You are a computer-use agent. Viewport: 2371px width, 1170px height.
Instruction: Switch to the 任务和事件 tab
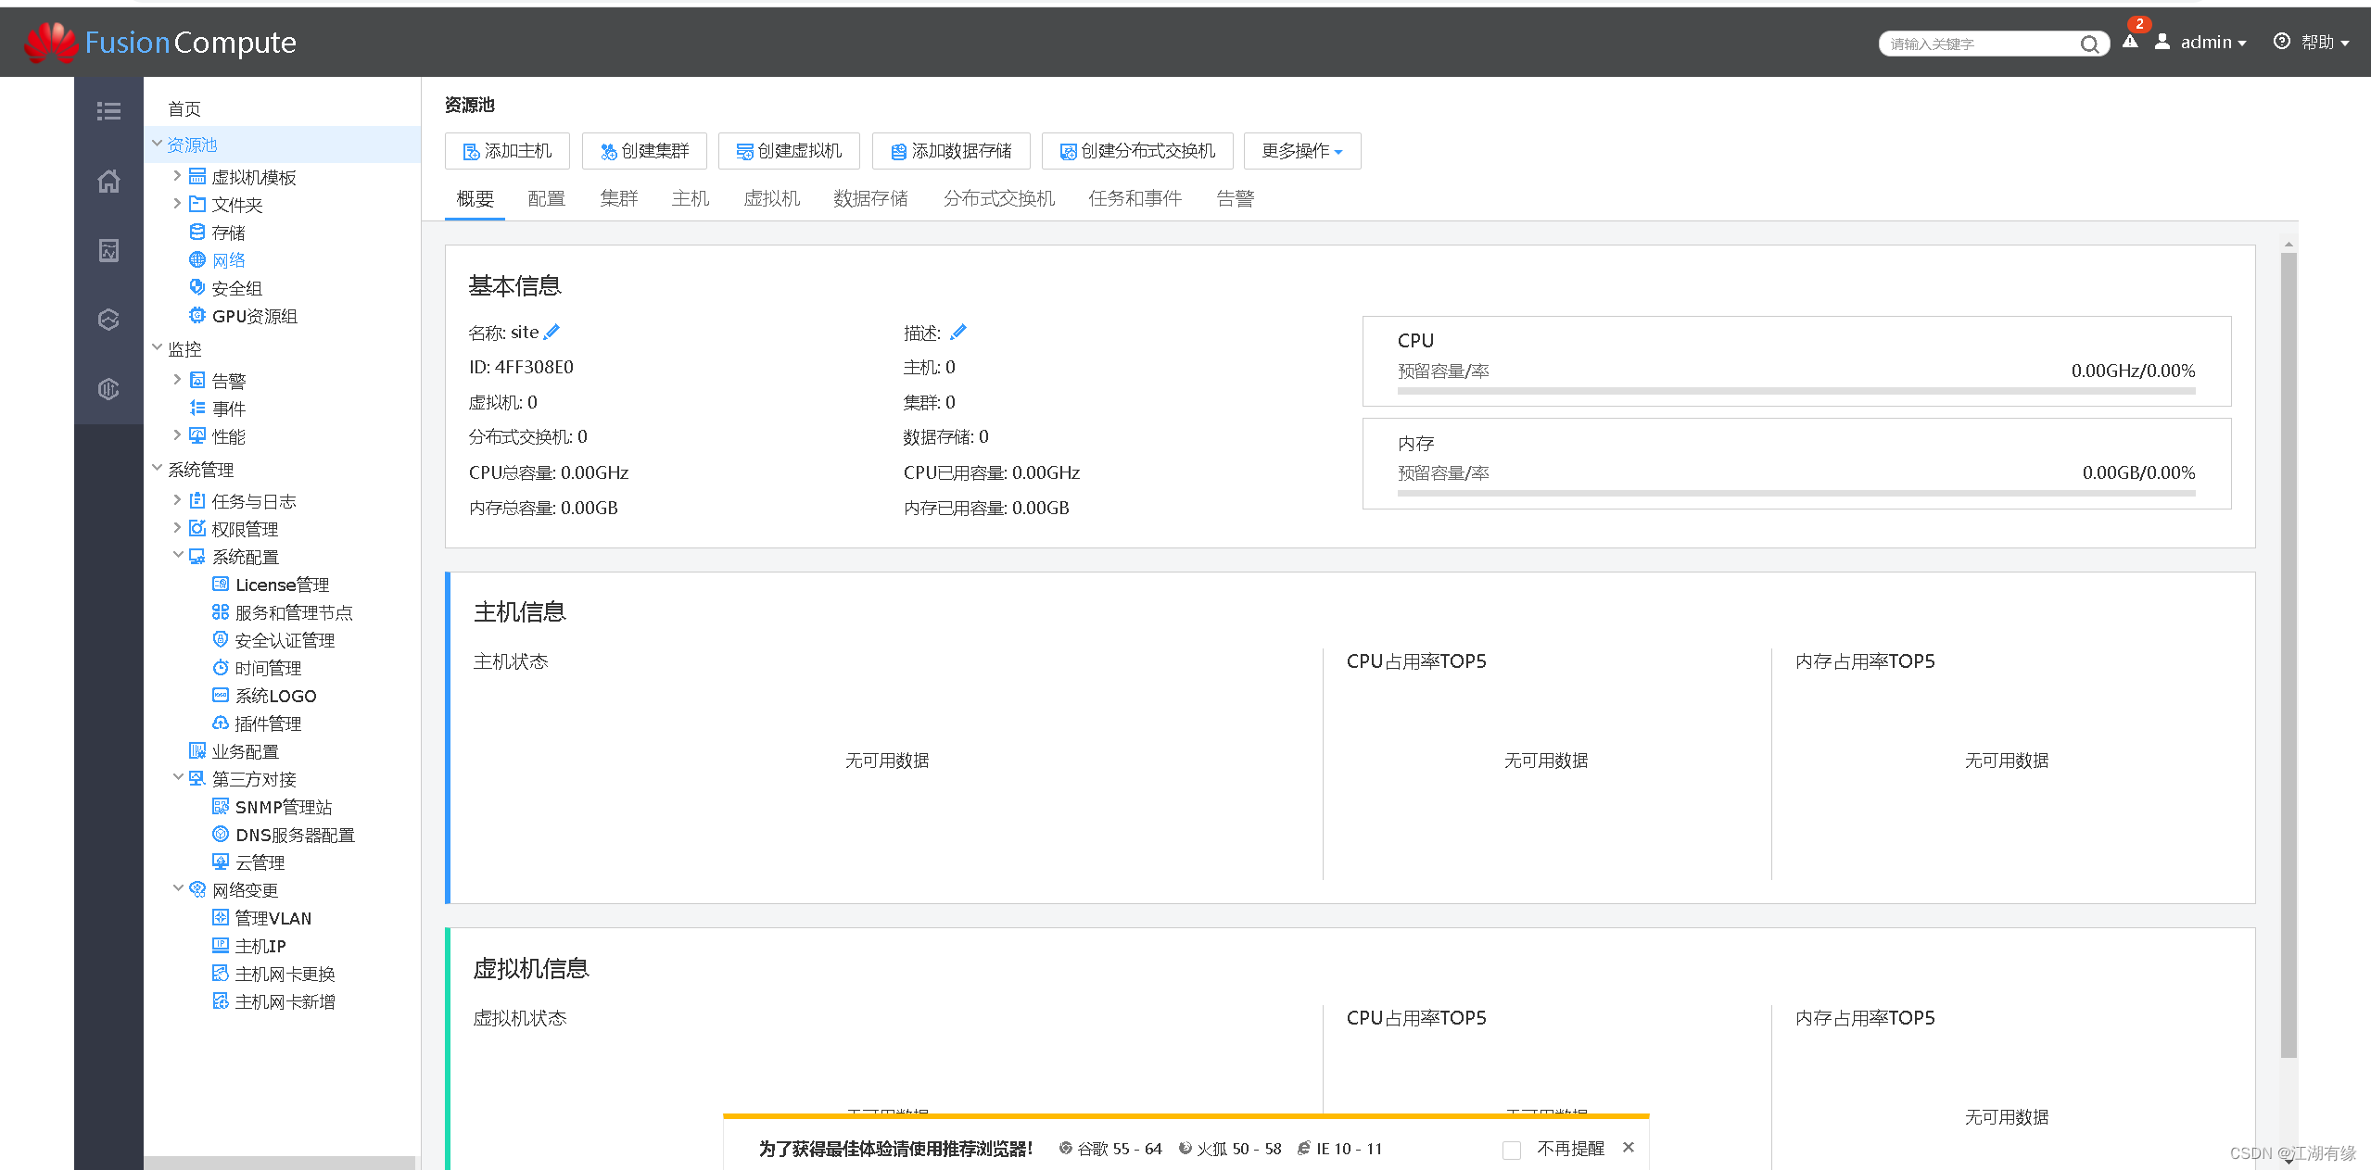1135,198
